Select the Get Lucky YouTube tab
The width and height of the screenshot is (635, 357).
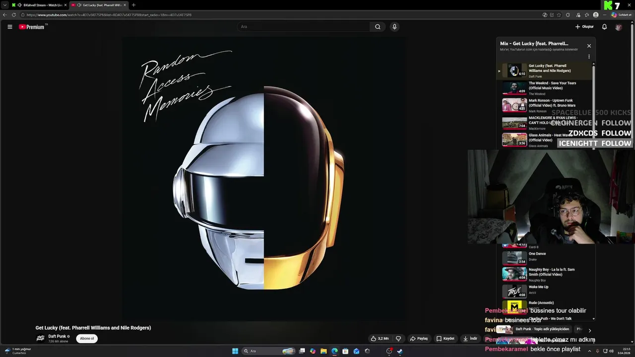tap(99, 5)
